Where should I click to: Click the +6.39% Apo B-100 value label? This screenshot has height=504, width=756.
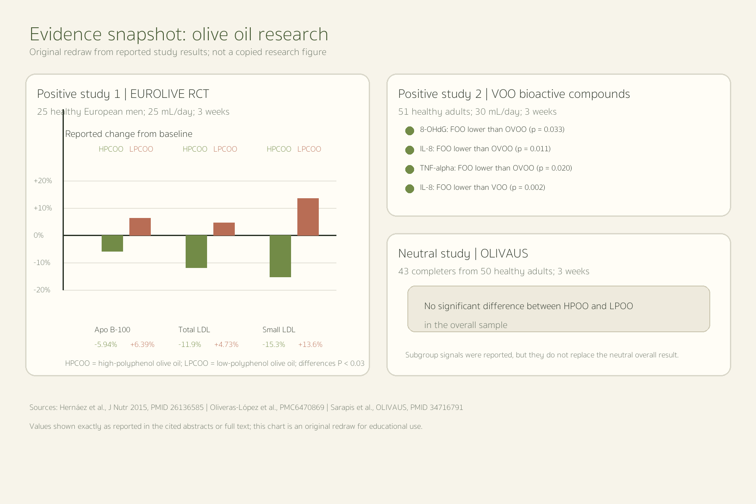(x=142, y=344)
